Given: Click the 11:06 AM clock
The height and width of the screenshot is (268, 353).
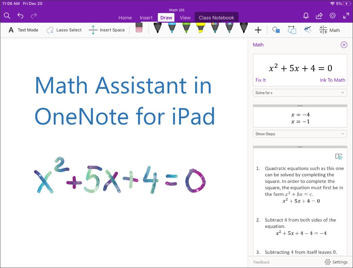Looking at the screenshot, I should pyautogui.click(x=11, y=4).
